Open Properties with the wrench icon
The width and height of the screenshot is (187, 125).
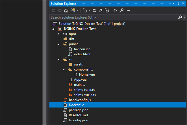click(x=121, y=10)
